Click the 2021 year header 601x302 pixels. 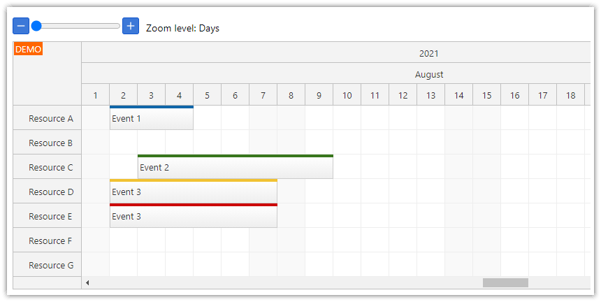coord(429,53)
